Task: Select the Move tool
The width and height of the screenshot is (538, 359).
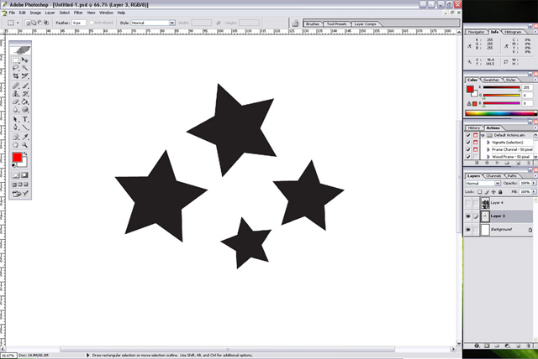Action: 25,60
